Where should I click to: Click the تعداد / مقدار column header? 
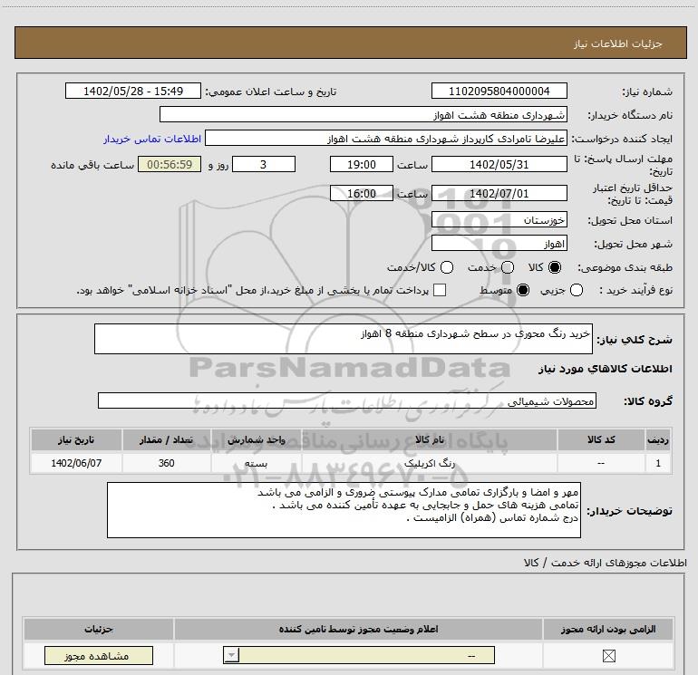click(x=167, y=439)
